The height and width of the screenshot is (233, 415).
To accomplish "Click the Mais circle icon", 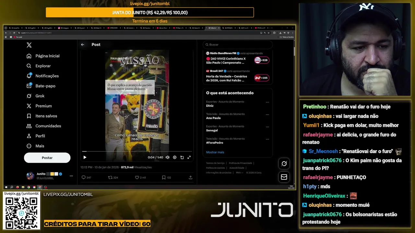I will click(x=29, y=146).
